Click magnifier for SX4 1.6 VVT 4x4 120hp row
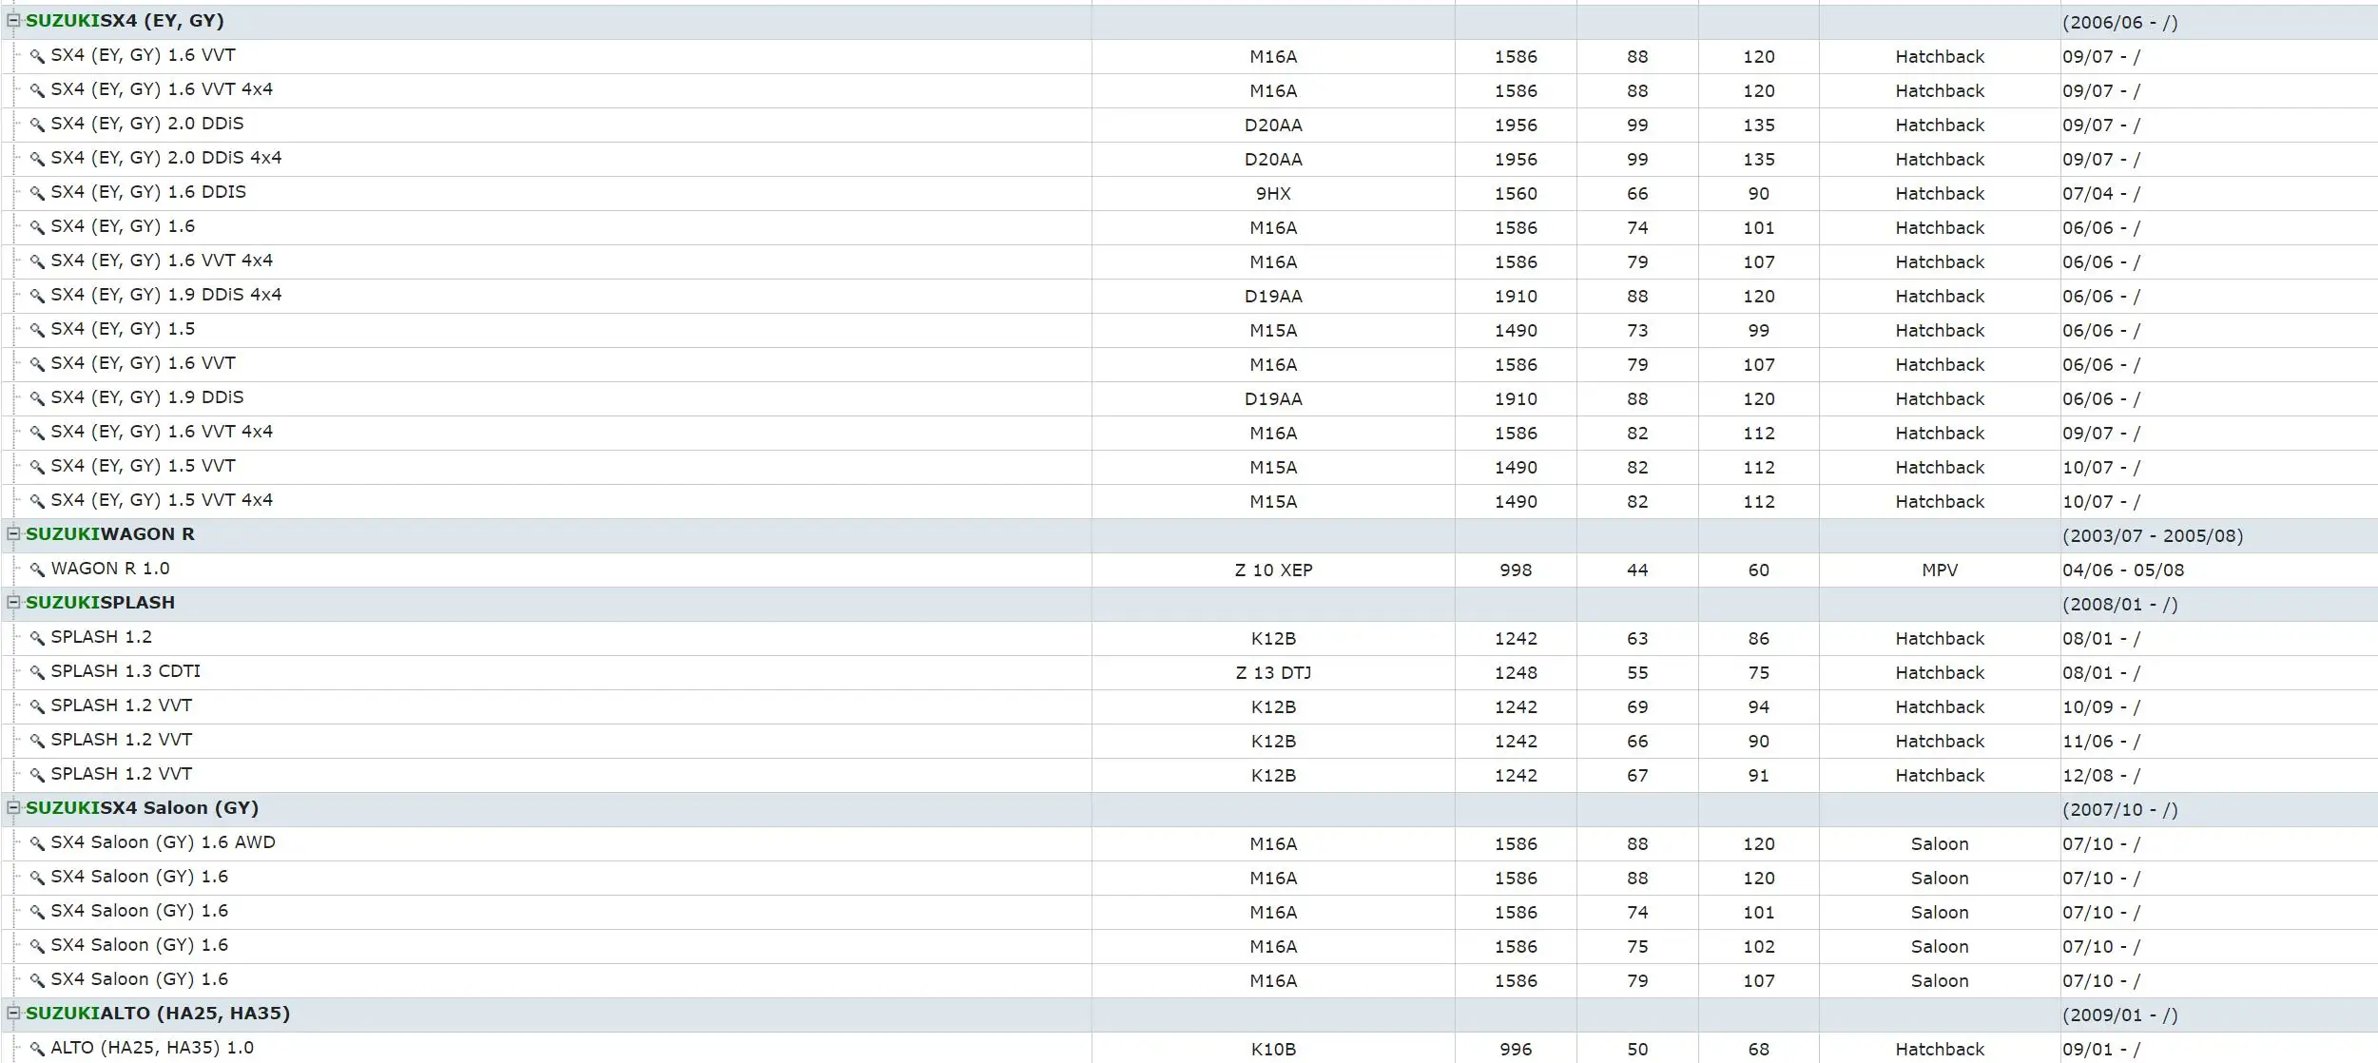 coord(37,90)
